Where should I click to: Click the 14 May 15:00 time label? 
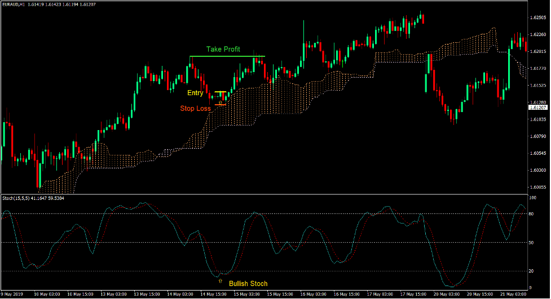(x=213, y=294)
